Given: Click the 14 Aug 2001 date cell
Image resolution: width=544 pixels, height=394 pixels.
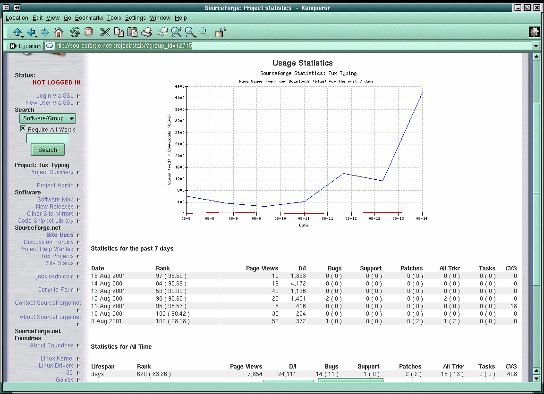Looking at the screenshot, I should tap(108, 284).
